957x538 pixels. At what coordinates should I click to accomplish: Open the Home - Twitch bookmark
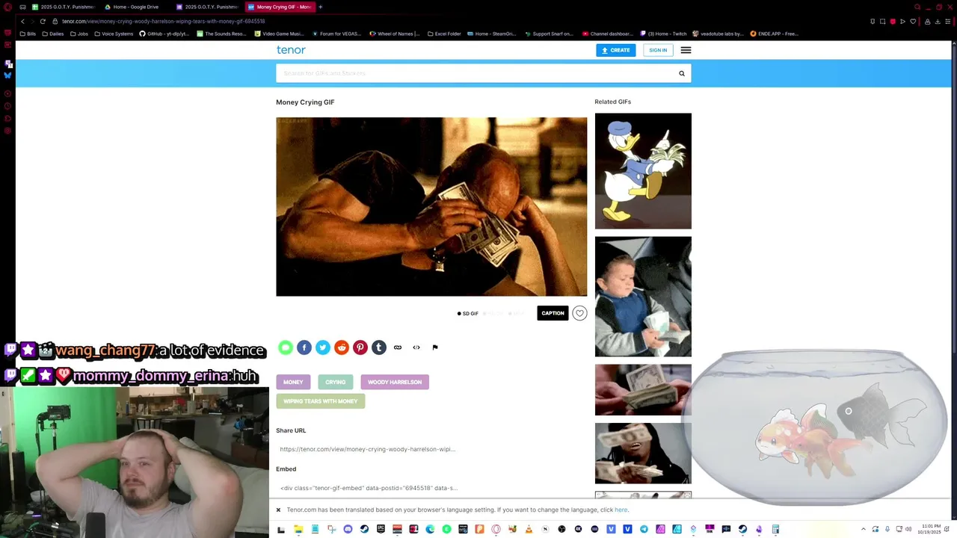(663, 34)
